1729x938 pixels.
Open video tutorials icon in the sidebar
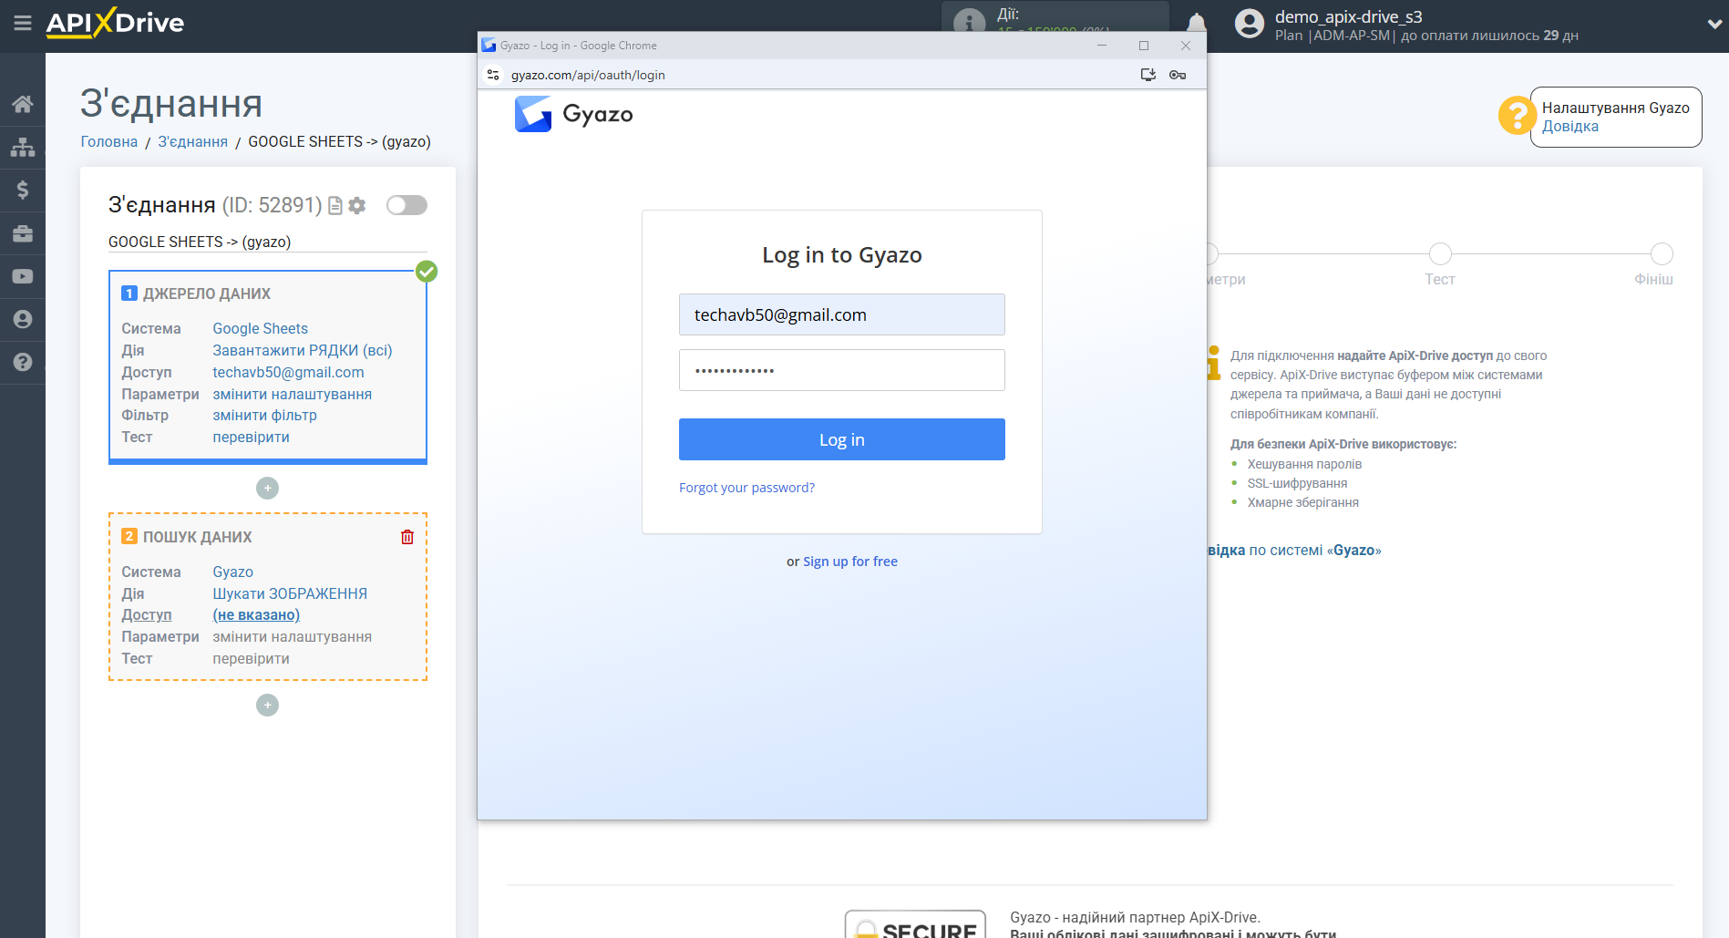click(23, 275)
